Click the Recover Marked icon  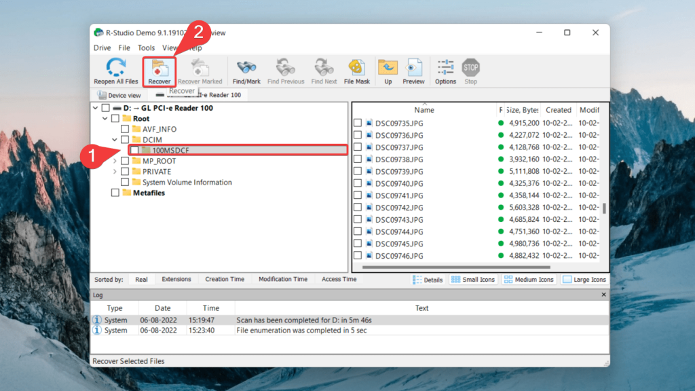199,70
